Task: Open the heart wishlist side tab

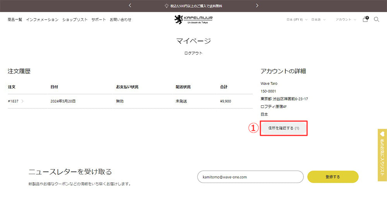Action: [382, 155]
